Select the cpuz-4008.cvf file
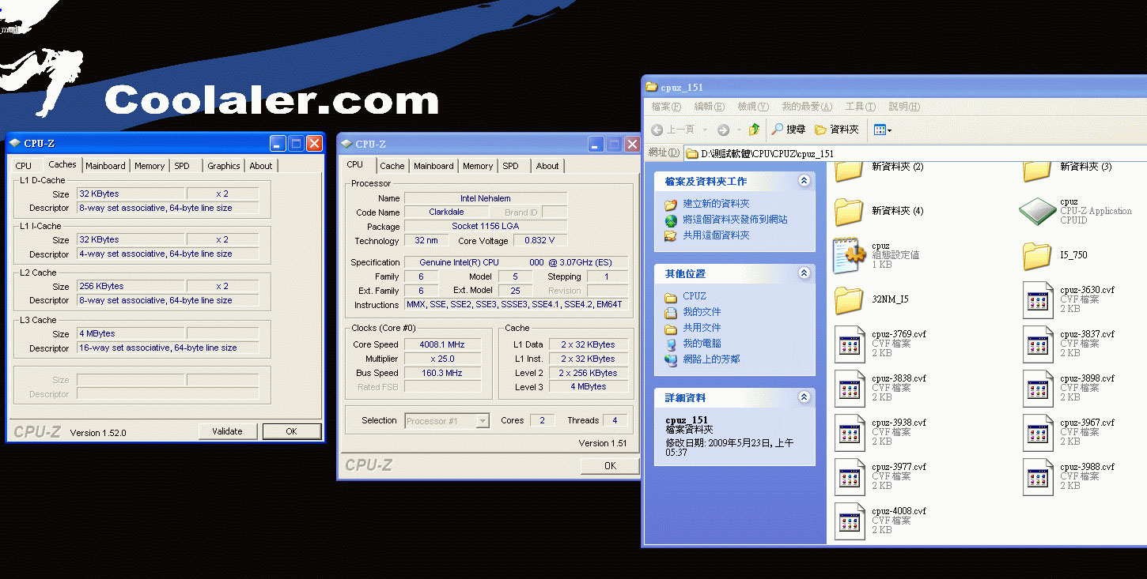The height and width of the screenshot is (579, 1147). point(849,521)
